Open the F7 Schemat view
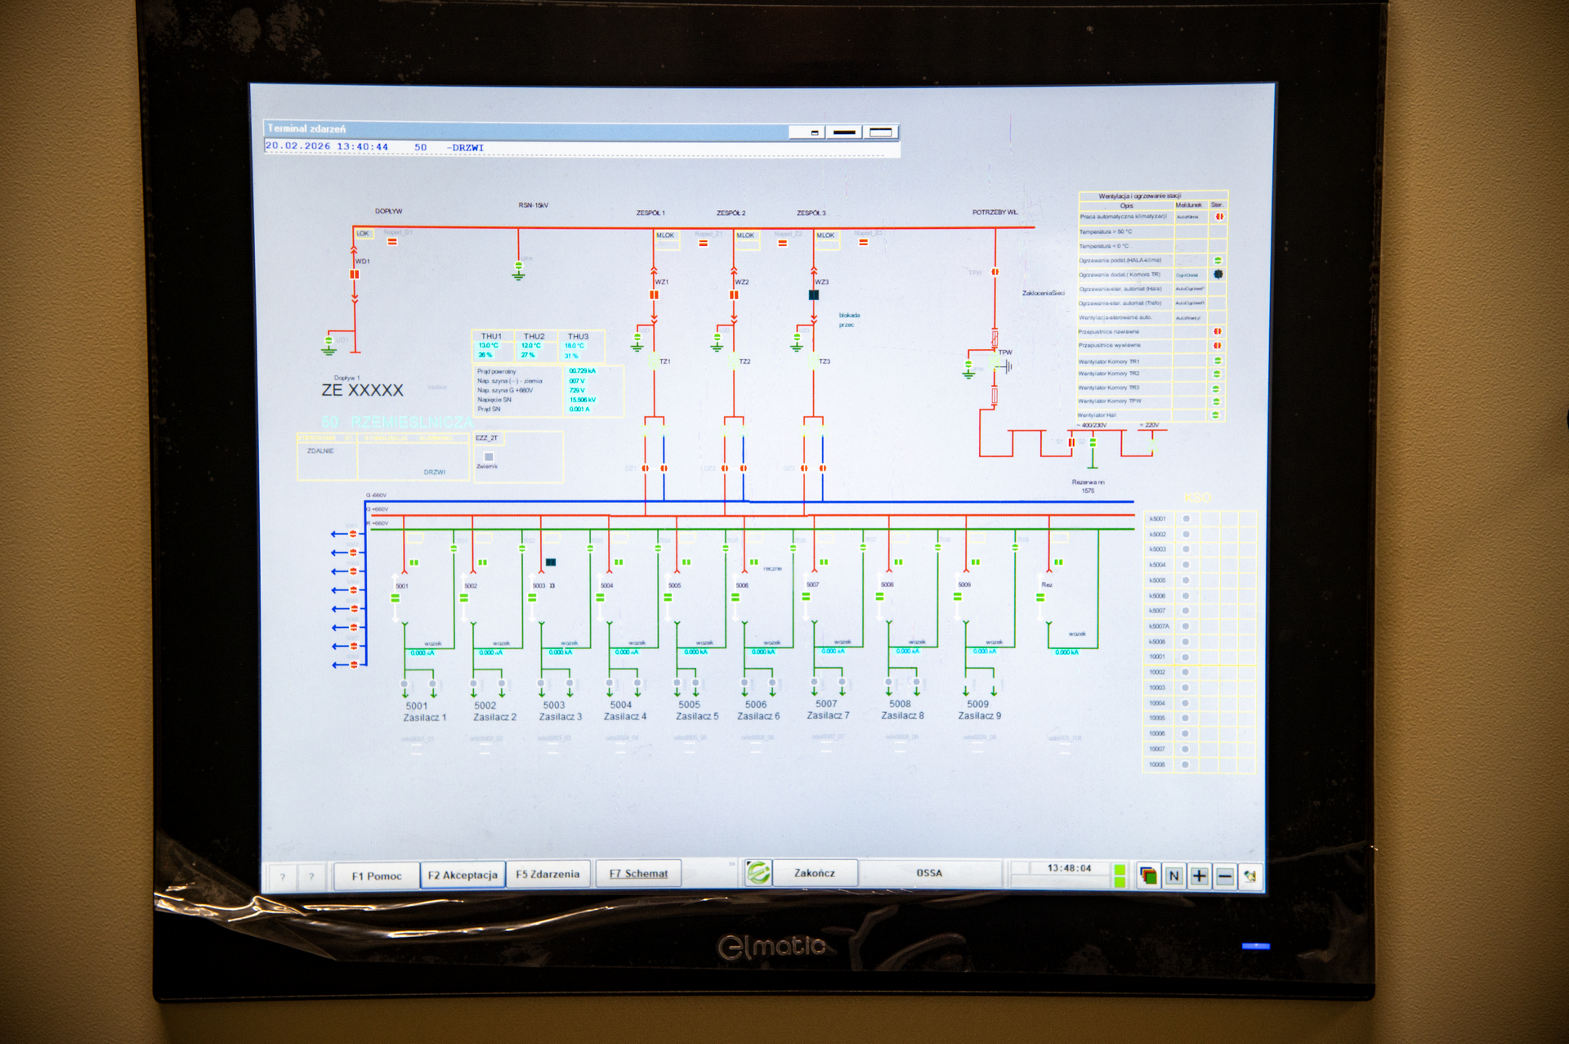The image size is (1569, 1044). 638,874
